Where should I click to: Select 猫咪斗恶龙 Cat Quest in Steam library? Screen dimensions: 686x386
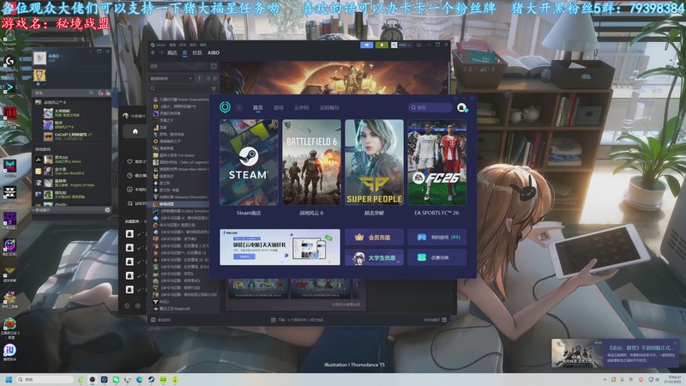(178, 155)
